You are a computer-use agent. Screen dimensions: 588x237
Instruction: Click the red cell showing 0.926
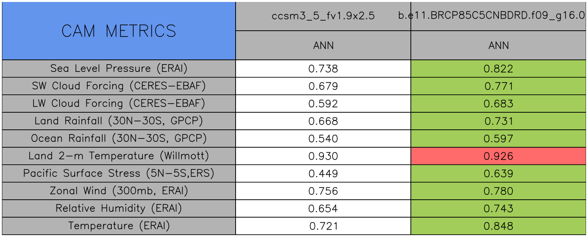498,156
